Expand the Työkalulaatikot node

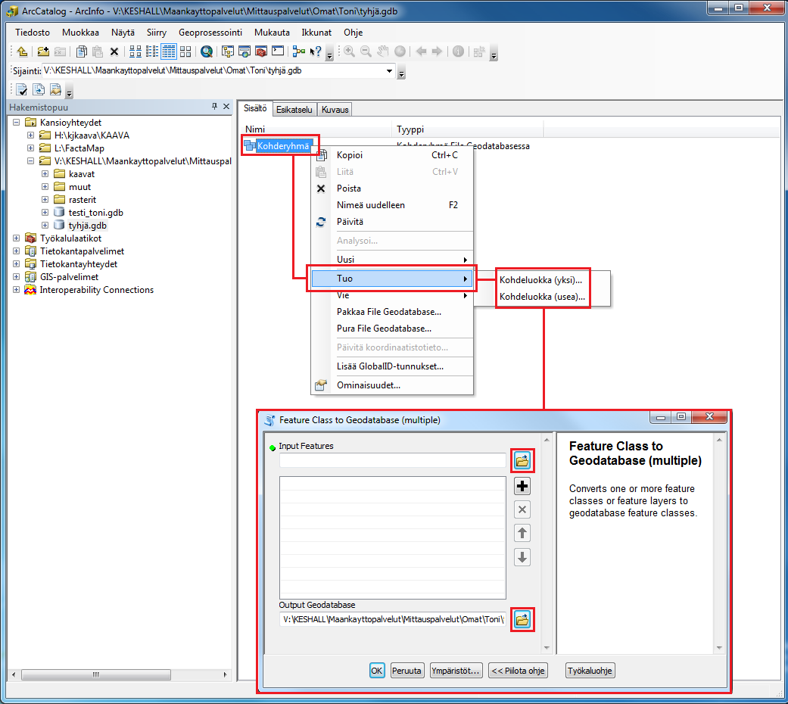16,238
